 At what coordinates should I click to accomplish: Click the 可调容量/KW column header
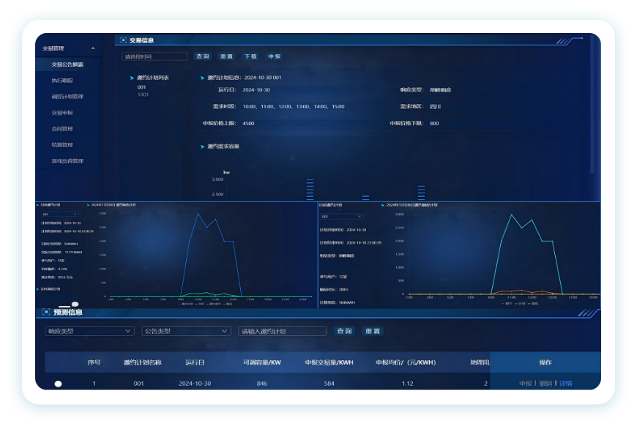(262, 362)
